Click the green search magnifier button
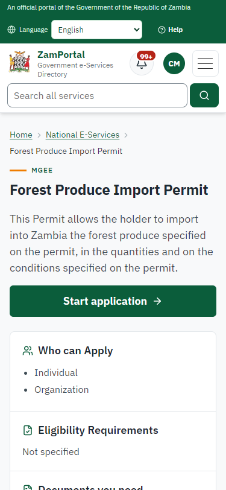The width and height of the screenshot is (226, 490). tap(204, 95)
